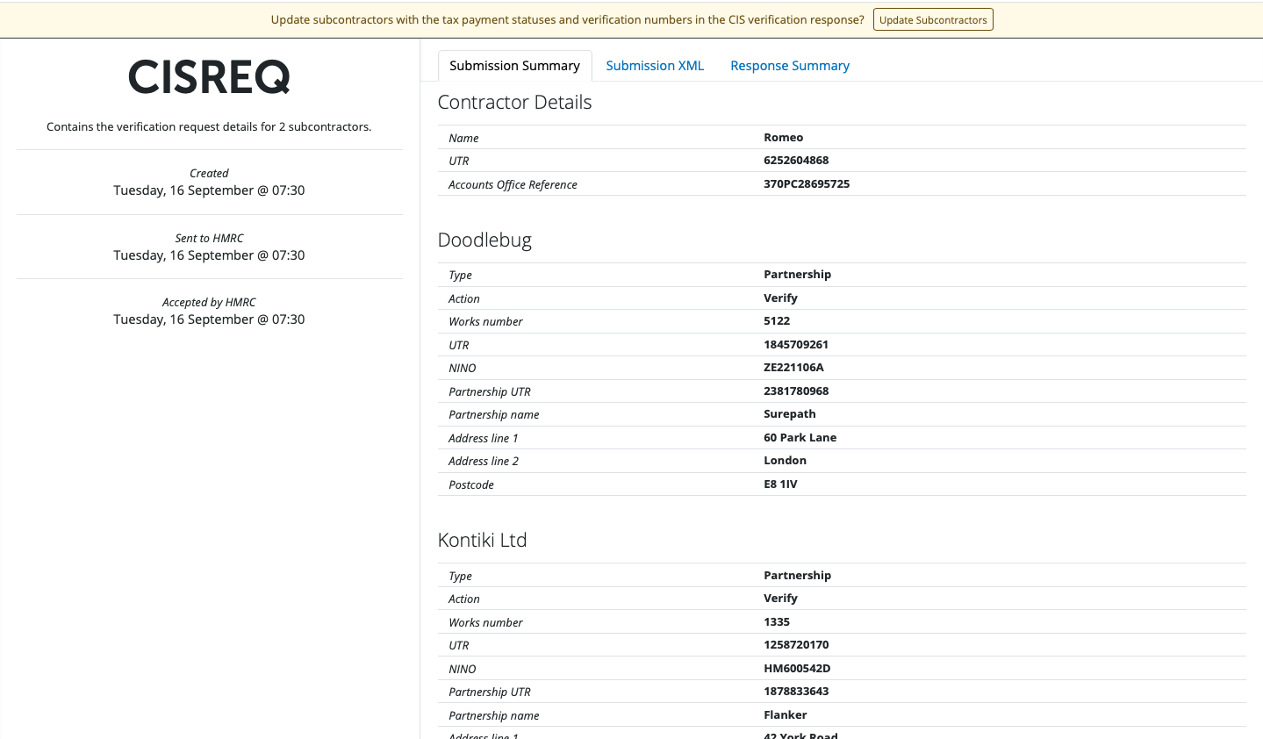Viewport: 1263px width, 739px height.
Task: Select Kontiki works number 1335
Action: tap(777, 622)
